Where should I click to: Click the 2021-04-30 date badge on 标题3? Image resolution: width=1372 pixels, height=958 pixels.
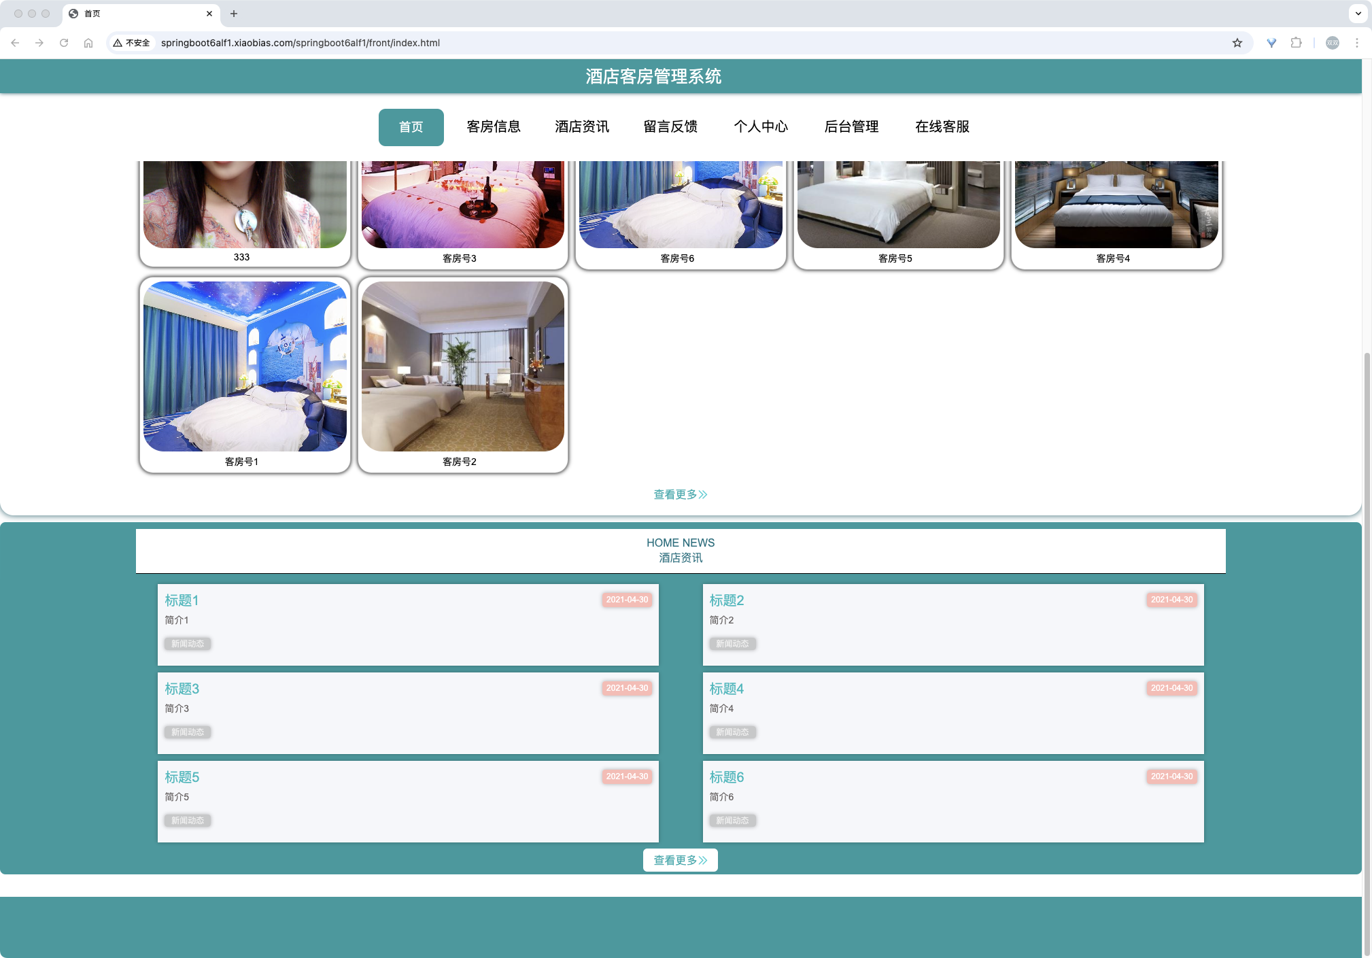[627, 688]
